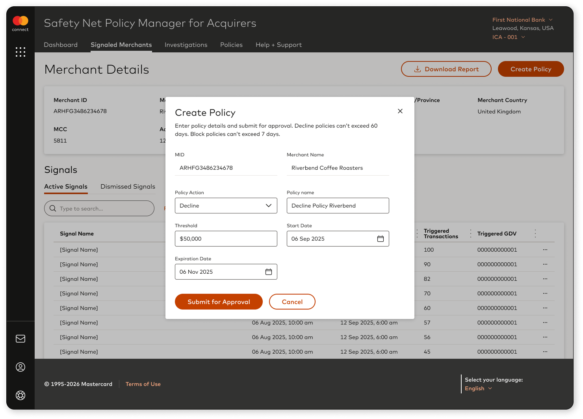583x419 pixels.
Task: Open row menu for 90 triggered transactions
Action: tap(545, 264)
